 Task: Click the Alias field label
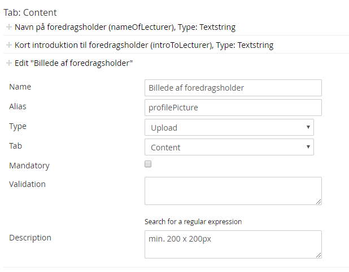pos(18,106)
